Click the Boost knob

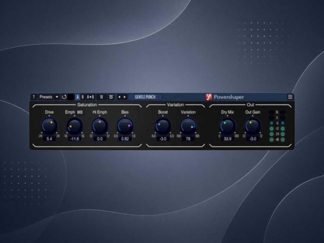click(163, 125)
